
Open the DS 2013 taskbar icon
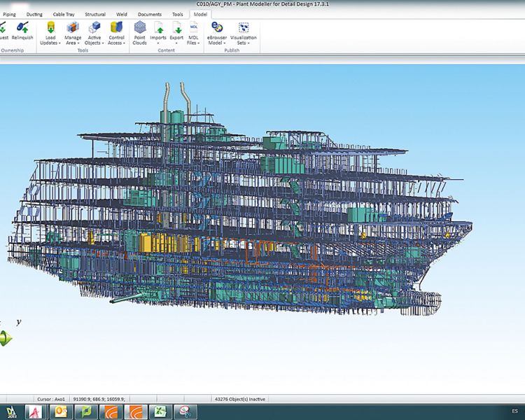pos(12,412)
